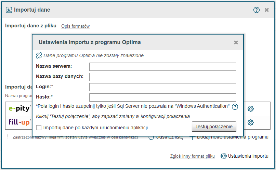The width and height of the screenshot is (276, 170).
Task: Open the Windows Authentication help question mark
Action: pos(235,106)
